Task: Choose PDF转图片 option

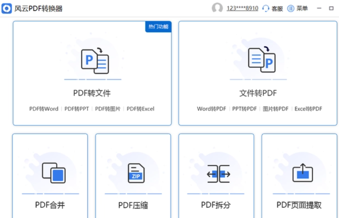Action: click(108, 109)
